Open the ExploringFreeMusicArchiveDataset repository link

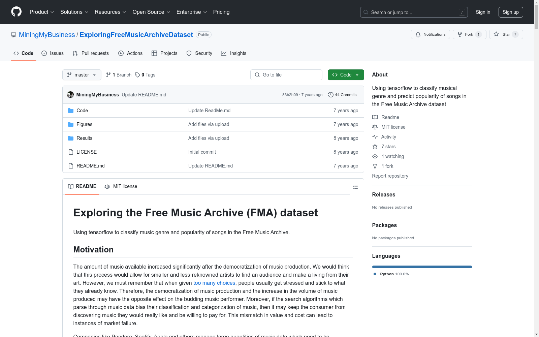pos(136,35)
